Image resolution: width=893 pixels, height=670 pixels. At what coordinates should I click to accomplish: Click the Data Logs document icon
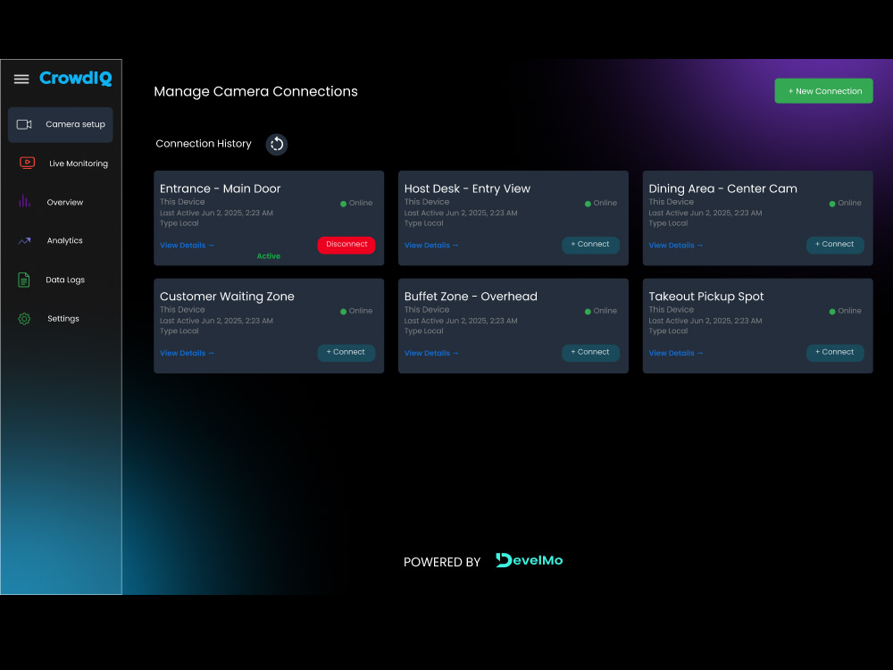click(23, 280)
